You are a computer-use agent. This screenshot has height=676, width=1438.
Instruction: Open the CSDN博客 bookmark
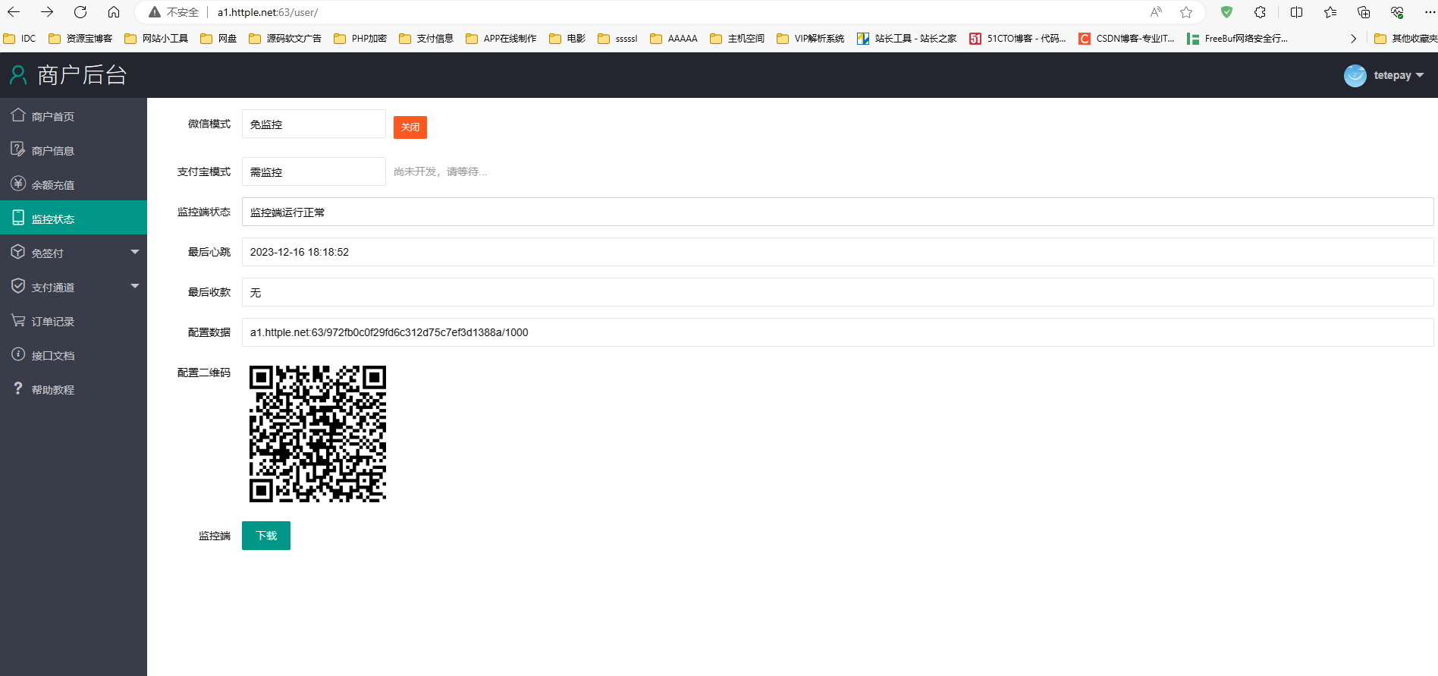(x=1127, y=39)
